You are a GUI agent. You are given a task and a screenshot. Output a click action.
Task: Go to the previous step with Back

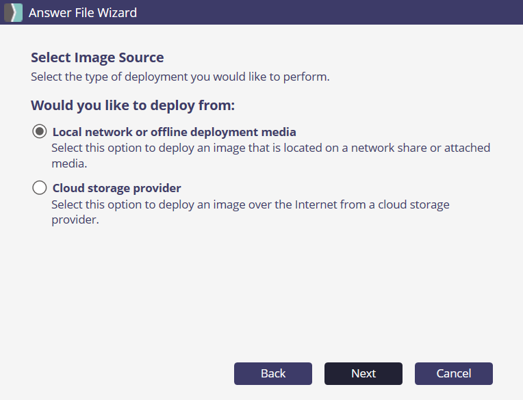click(x=273, y=373)
